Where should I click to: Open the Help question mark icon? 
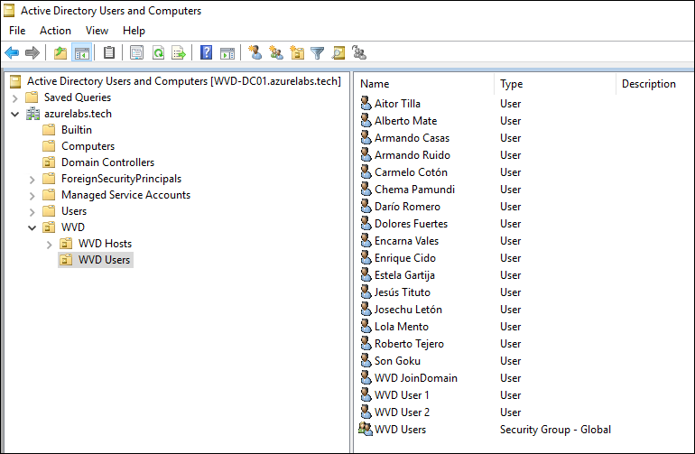[206, 53]
